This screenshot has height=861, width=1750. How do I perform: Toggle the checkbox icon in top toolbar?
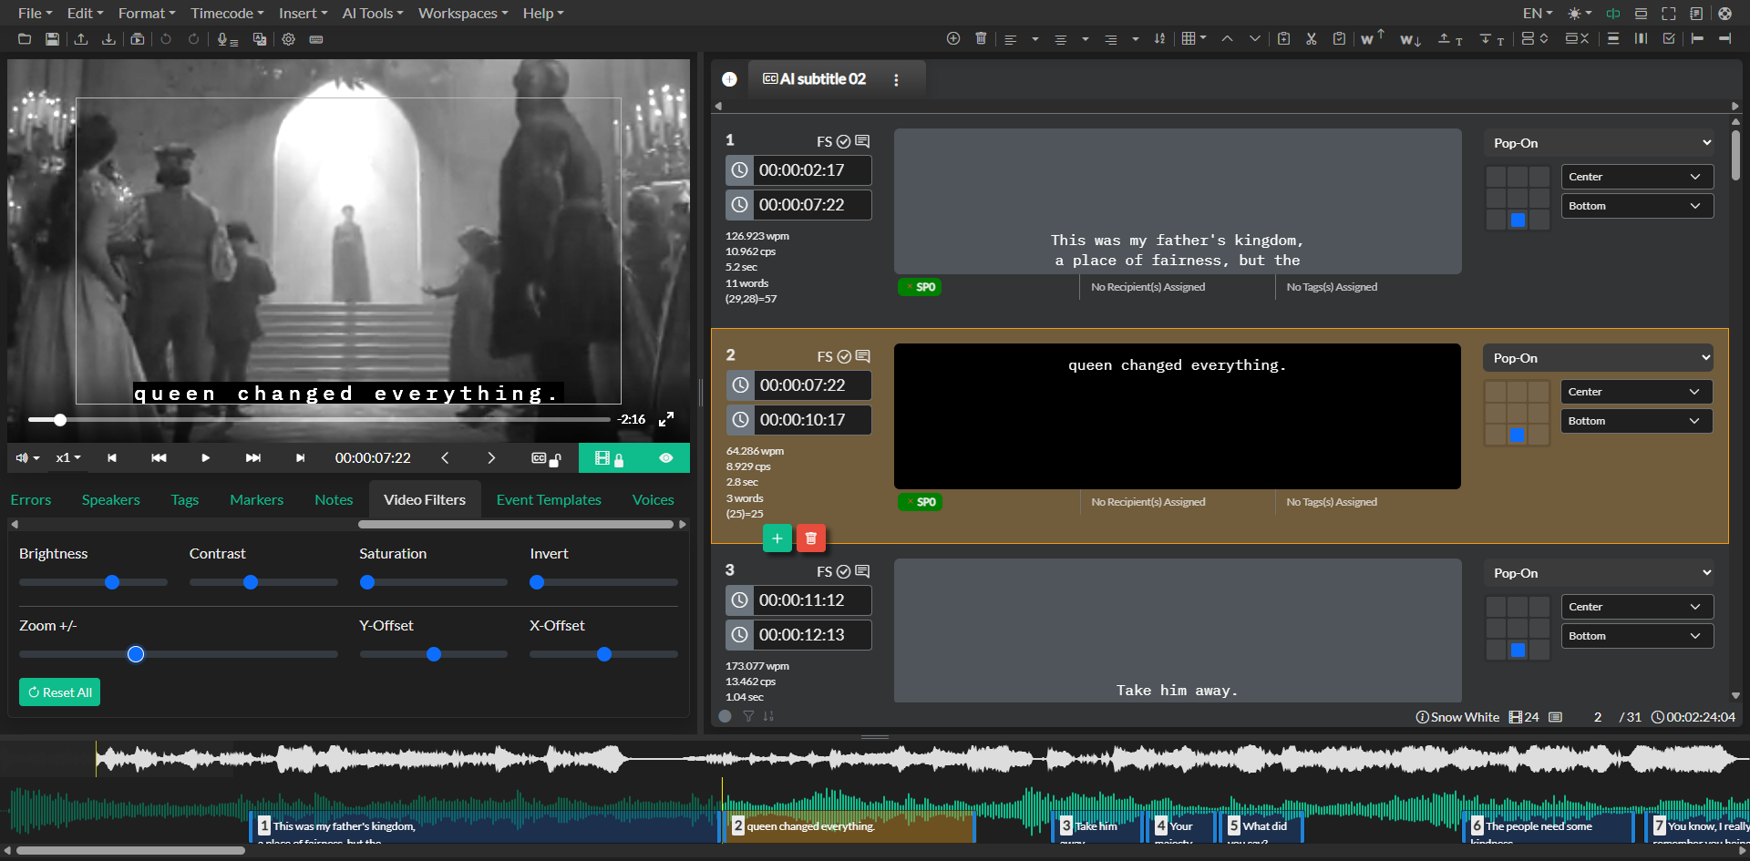click(1669, 38)
